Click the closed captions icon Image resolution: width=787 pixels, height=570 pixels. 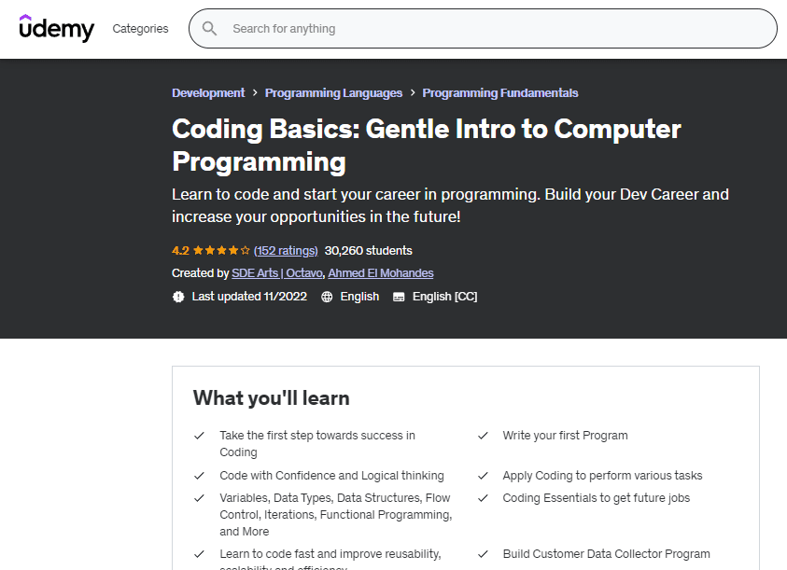point(399,297)
